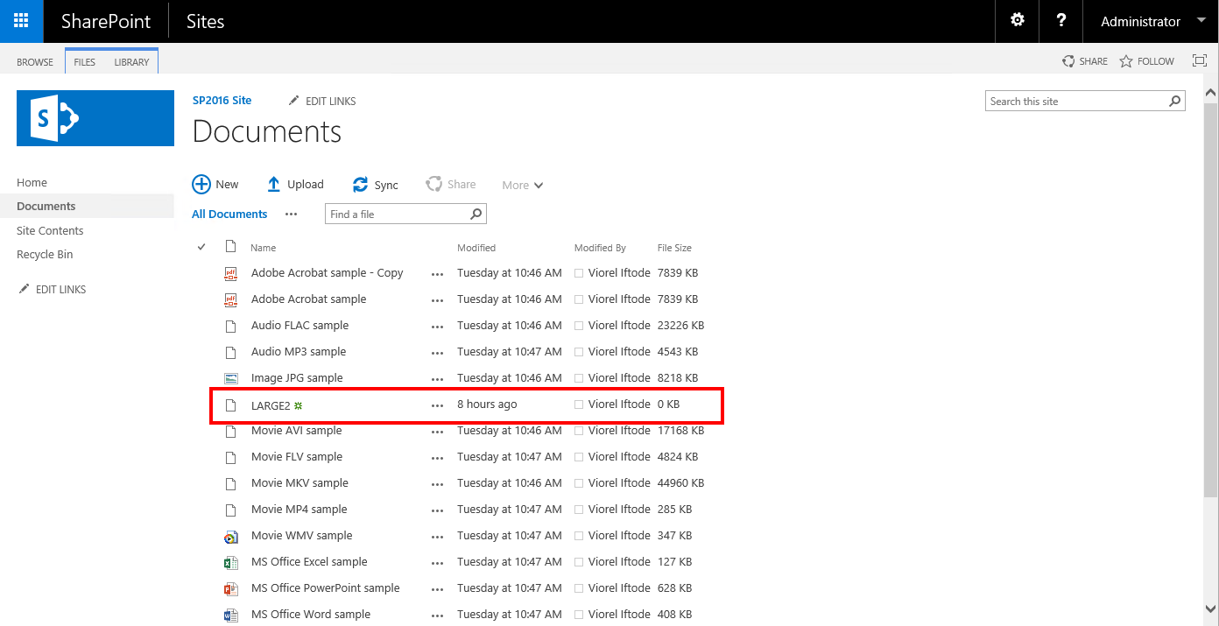Click the file icon of LARGE2
Image resolution: width=1219 pixels, height=626 pixels.
coord(231,405)
